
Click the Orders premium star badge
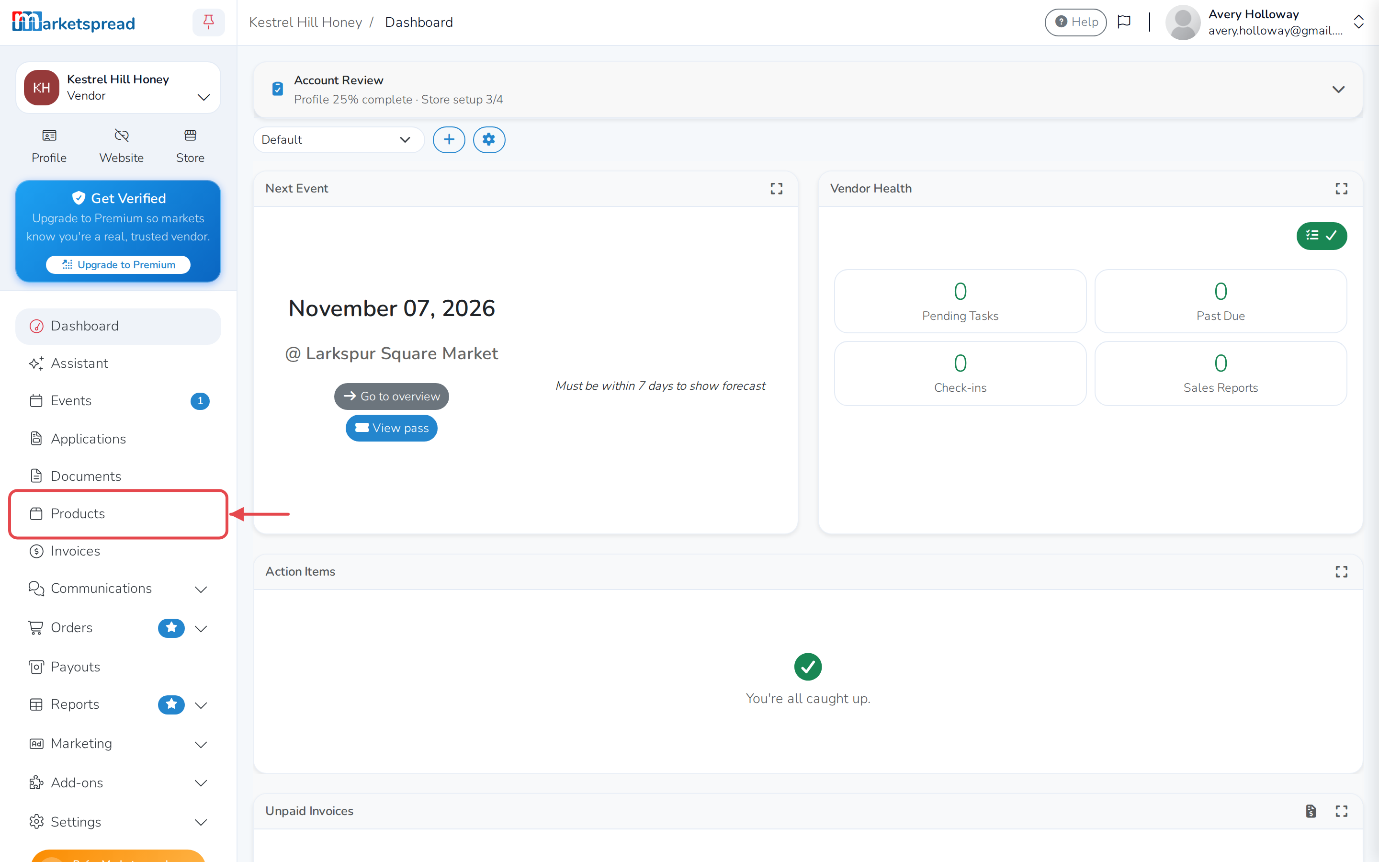click(171, 628)
